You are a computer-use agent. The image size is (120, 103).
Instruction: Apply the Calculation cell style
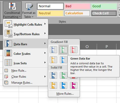[x=77, y=13]
